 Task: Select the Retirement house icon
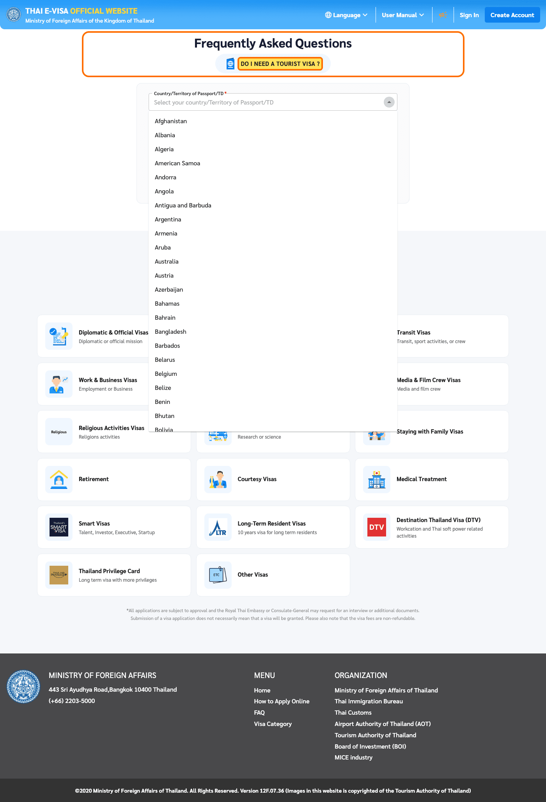[59, 479]
